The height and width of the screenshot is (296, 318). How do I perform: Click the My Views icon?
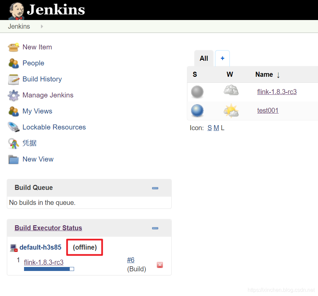click(x=13, y=111)
